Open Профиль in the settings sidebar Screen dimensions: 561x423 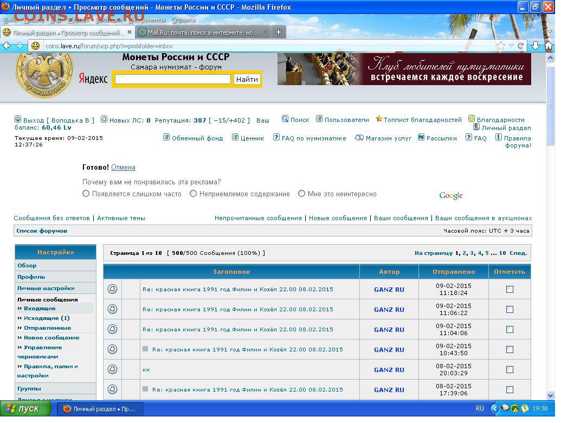click(x=31, y=277)
